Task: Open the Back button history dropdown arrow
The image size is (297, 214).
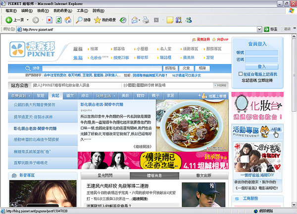Action: coord(28,20)
